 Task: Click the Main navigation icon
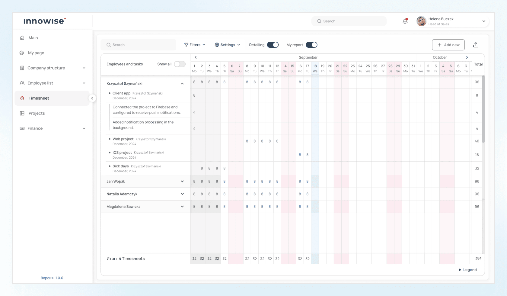click(22, 37)
